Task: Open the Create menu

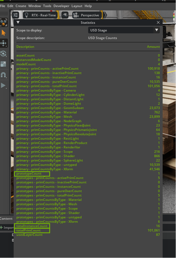Action: [x=21, y=6]
